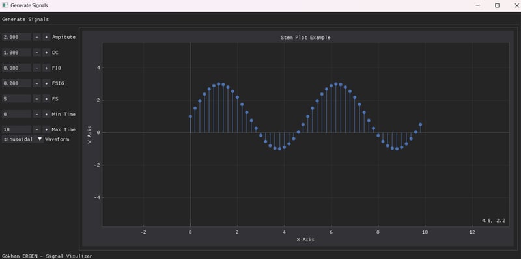The width and height of the screenshot is (521, 259).
Task: Focus the FSIG value field
Action: click(17, 83)
